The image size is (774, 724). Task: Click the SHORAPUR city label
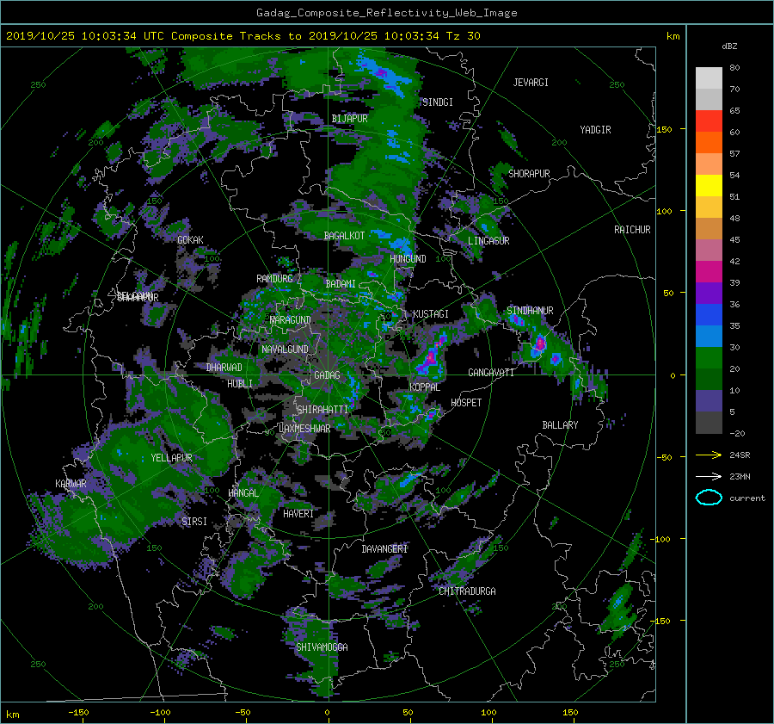(x=529, y=174)
